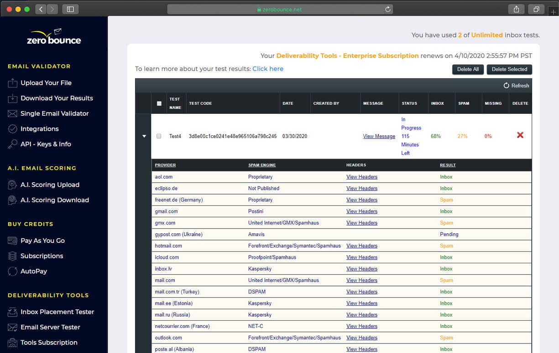The width and height of the screenshot is (559, 353).
Task: Click the Download Your Results icon
Action: point(12,98)
